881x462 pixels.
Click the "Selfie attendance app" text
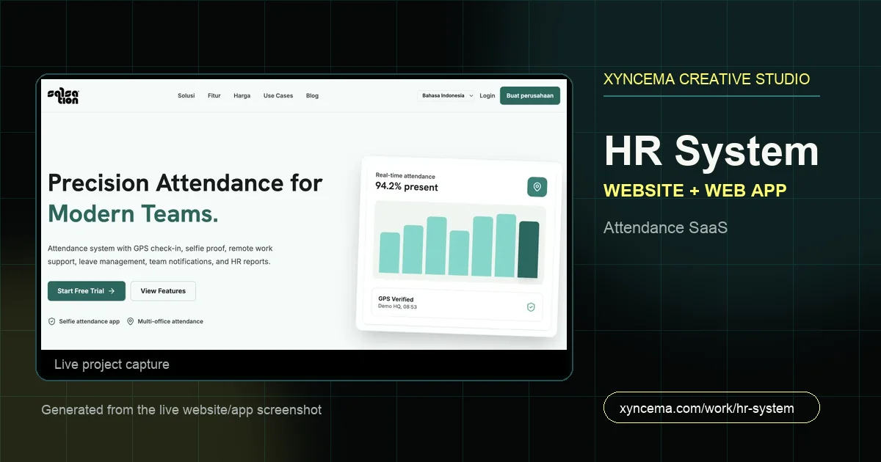pos(89,321)
